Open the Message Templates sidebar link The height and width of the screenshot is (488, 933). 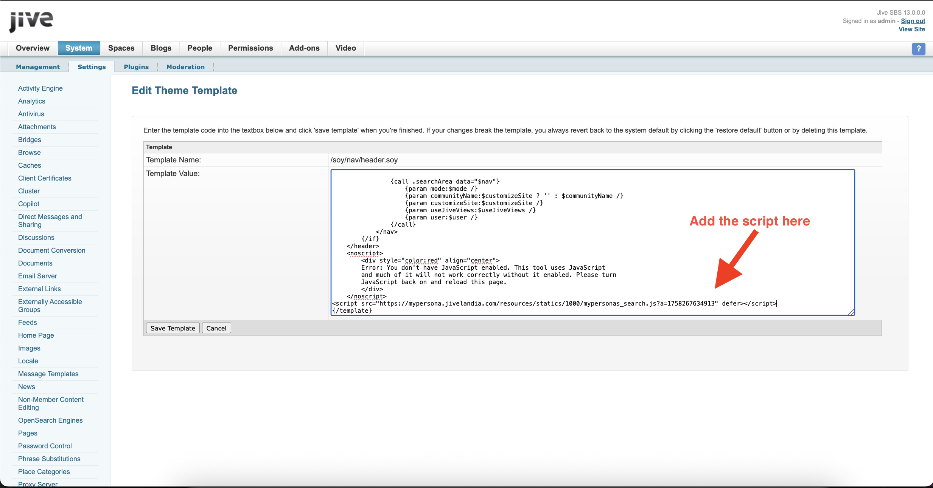pyautogui.click(x=48, y=374)
